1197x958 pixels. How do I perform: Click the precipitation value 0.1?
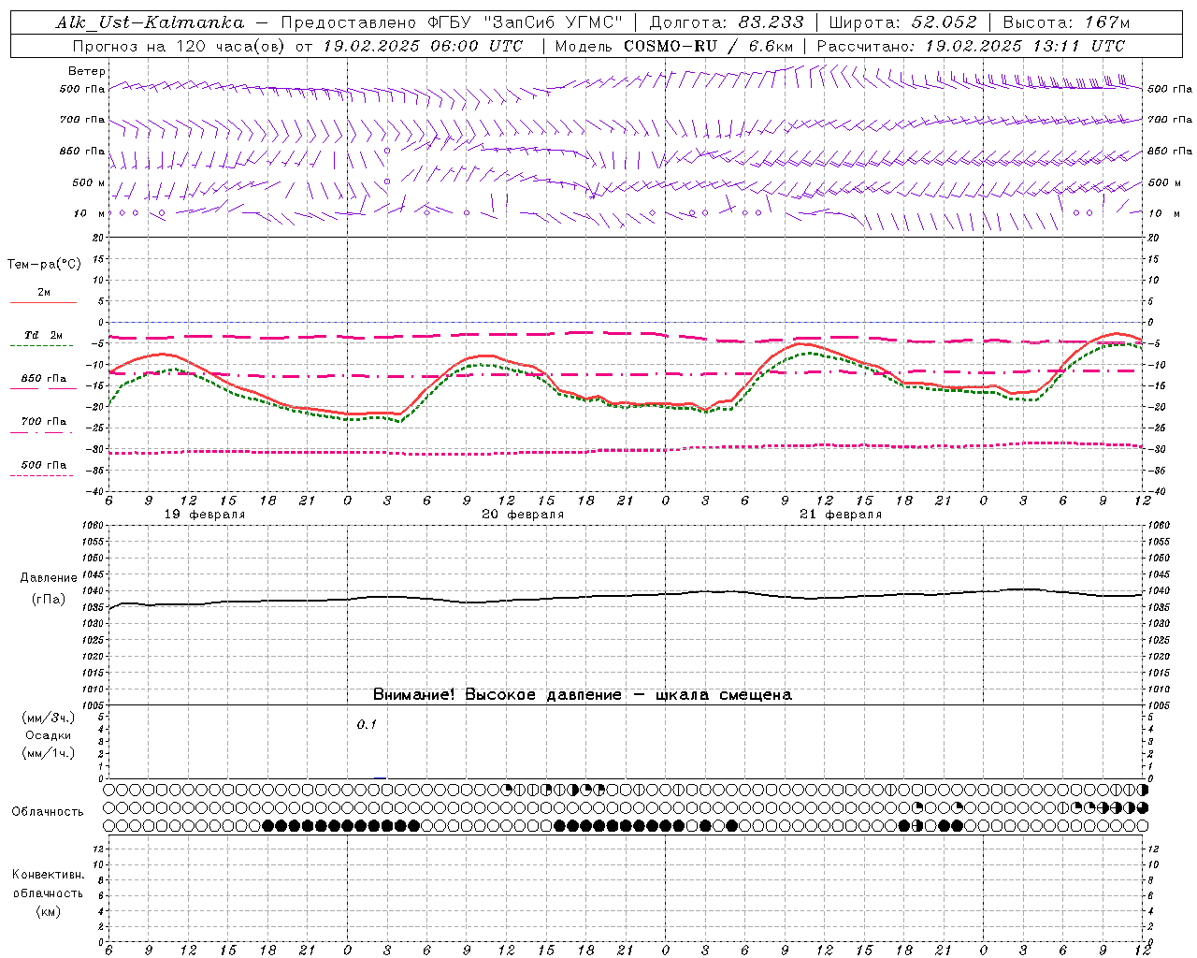pos(367,725)
